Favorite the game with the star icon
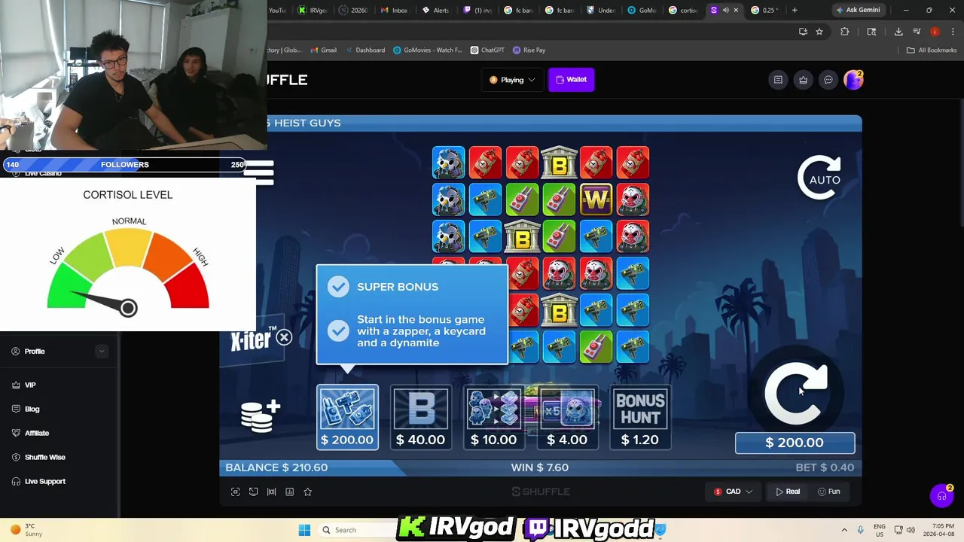This screenshot has height=542, width=964. (x=307, y=492)
